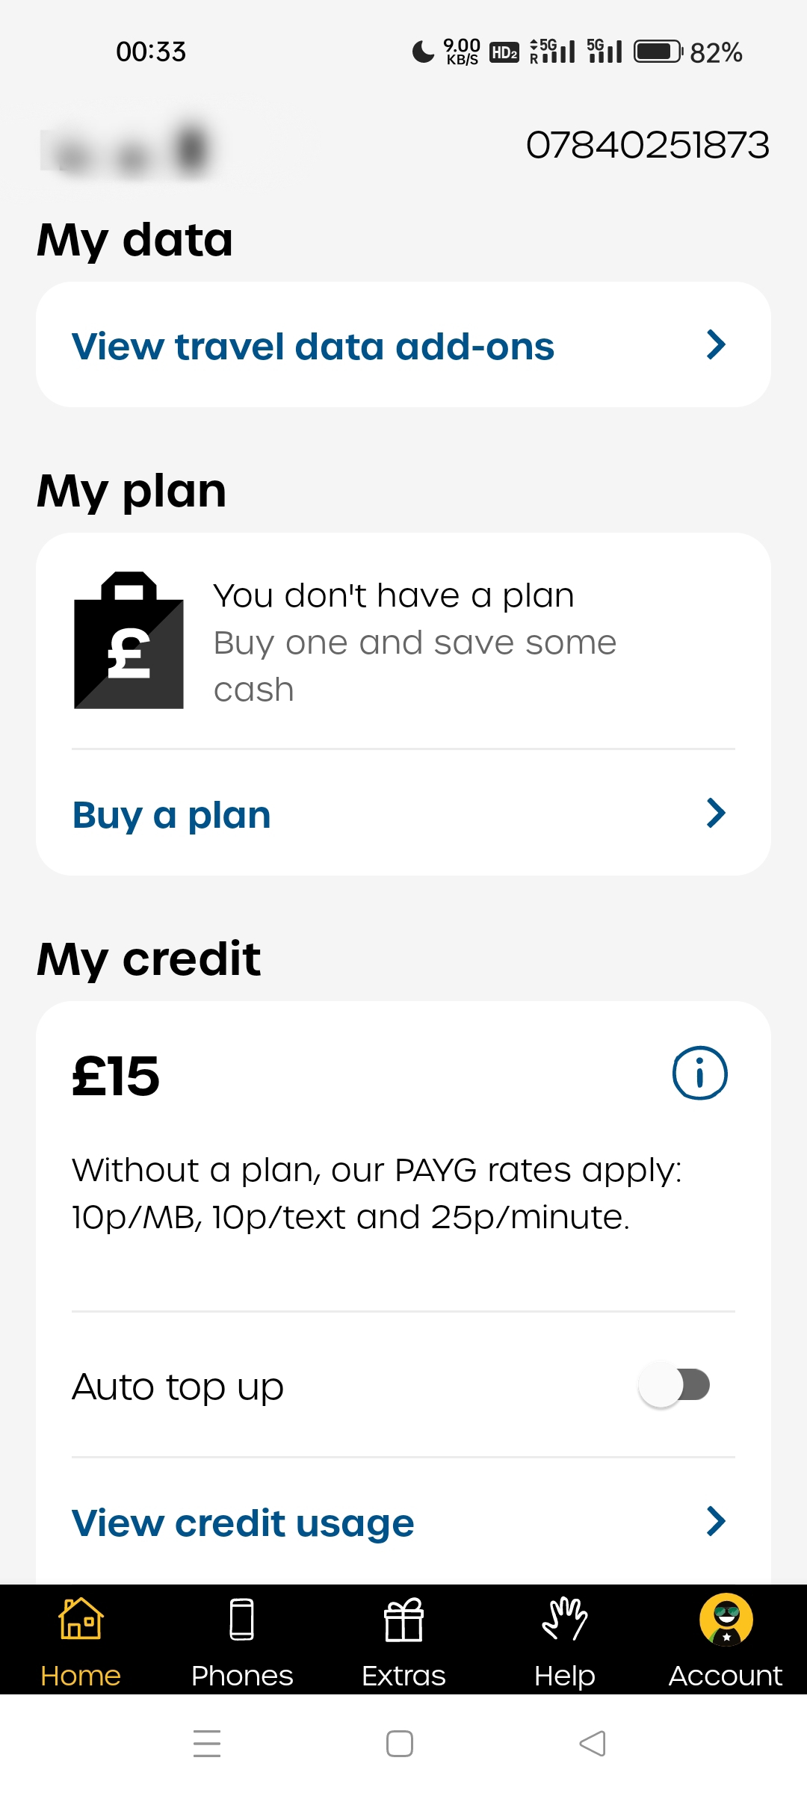Tap the View credit usage chevron

[716, 1522]
